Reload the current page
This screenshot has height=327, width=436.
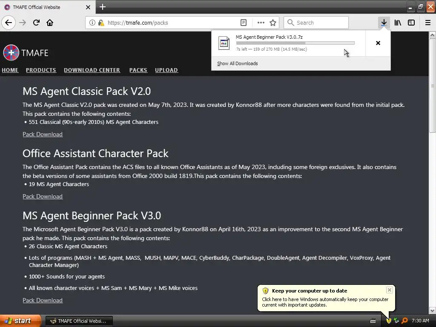click(36, 23)
